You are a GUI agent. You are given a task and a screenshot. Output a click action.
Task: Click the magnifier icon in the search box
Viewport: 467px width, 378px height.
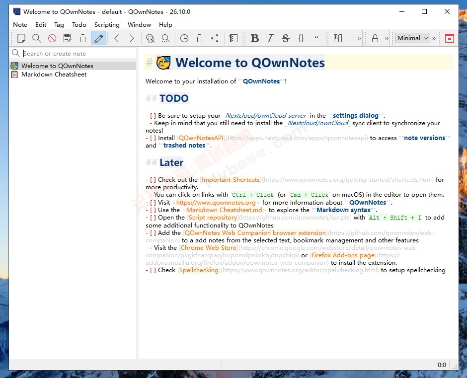[x=15, y=53]
